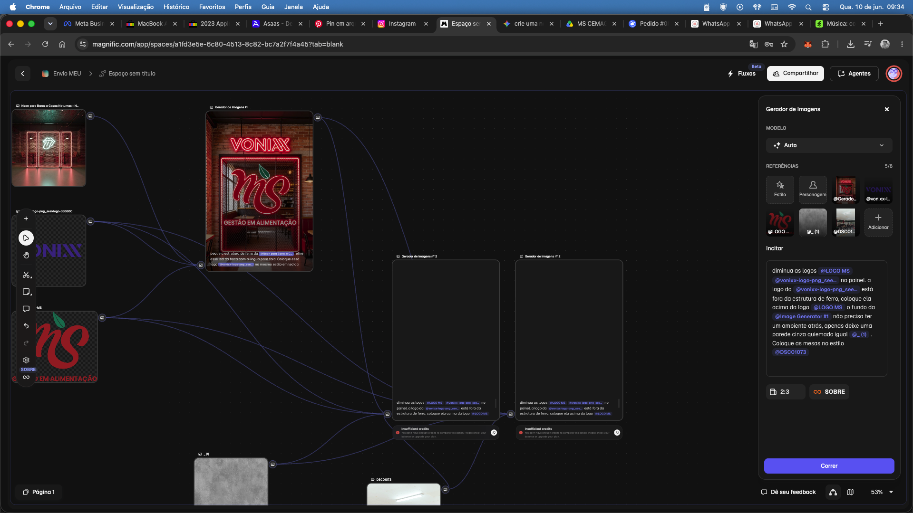This screenshot has height=513, width=913.
Task: Open macOS Control Center icon
Action: pyautogui.click(x=826, y=7)
